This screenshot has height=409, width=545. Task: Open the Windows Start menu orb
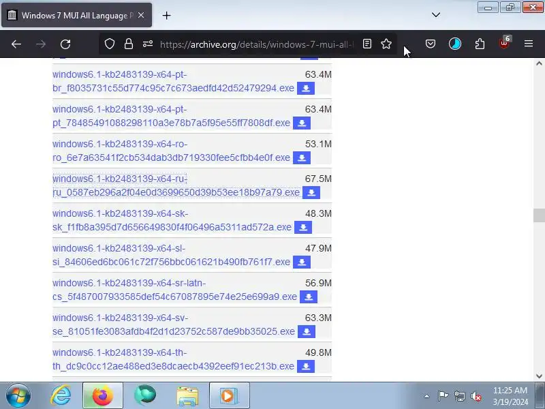pos(18,396)
